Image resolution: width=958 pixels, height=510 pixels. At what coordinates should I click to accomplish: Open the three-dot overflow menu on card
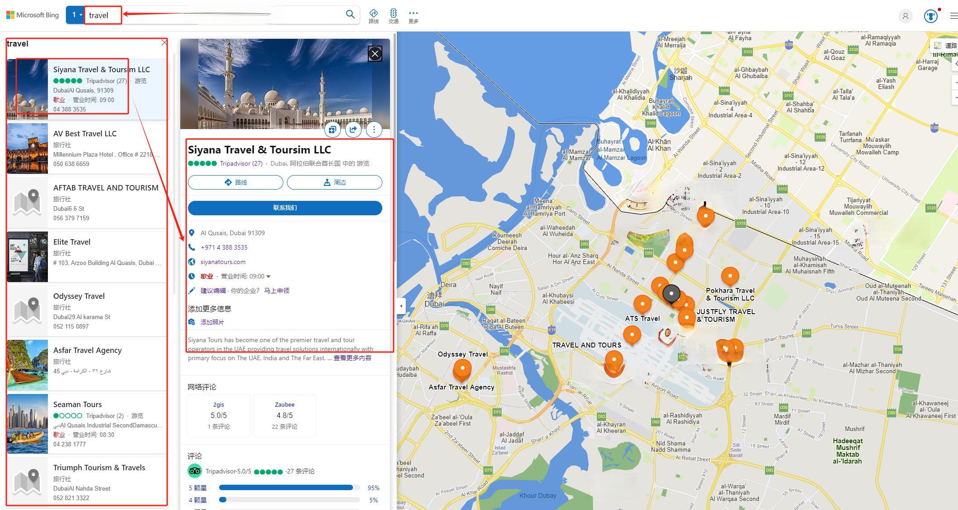(x=374, y=130)
